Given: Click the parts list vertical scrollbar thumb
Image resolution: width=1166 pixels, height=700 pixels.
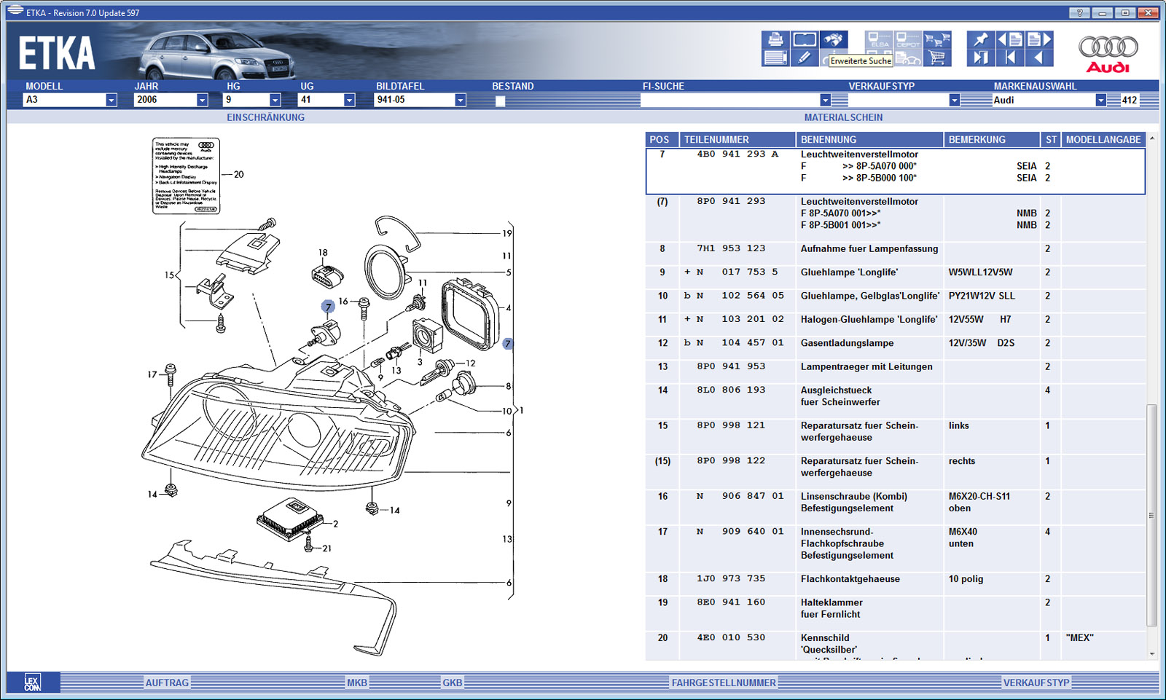Looking at the screenshot, I should 1151,515.
